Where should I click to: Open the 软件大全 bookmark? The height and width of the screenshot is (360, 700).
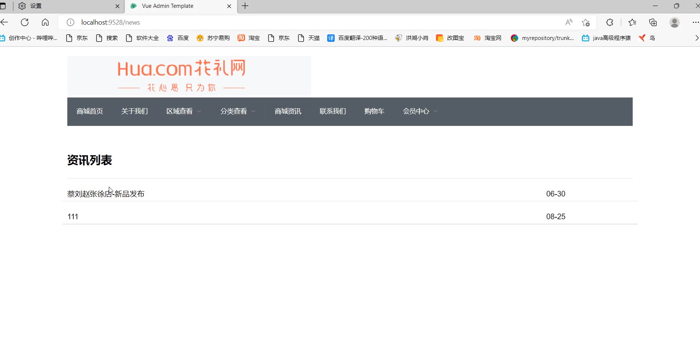coord(142,38)
